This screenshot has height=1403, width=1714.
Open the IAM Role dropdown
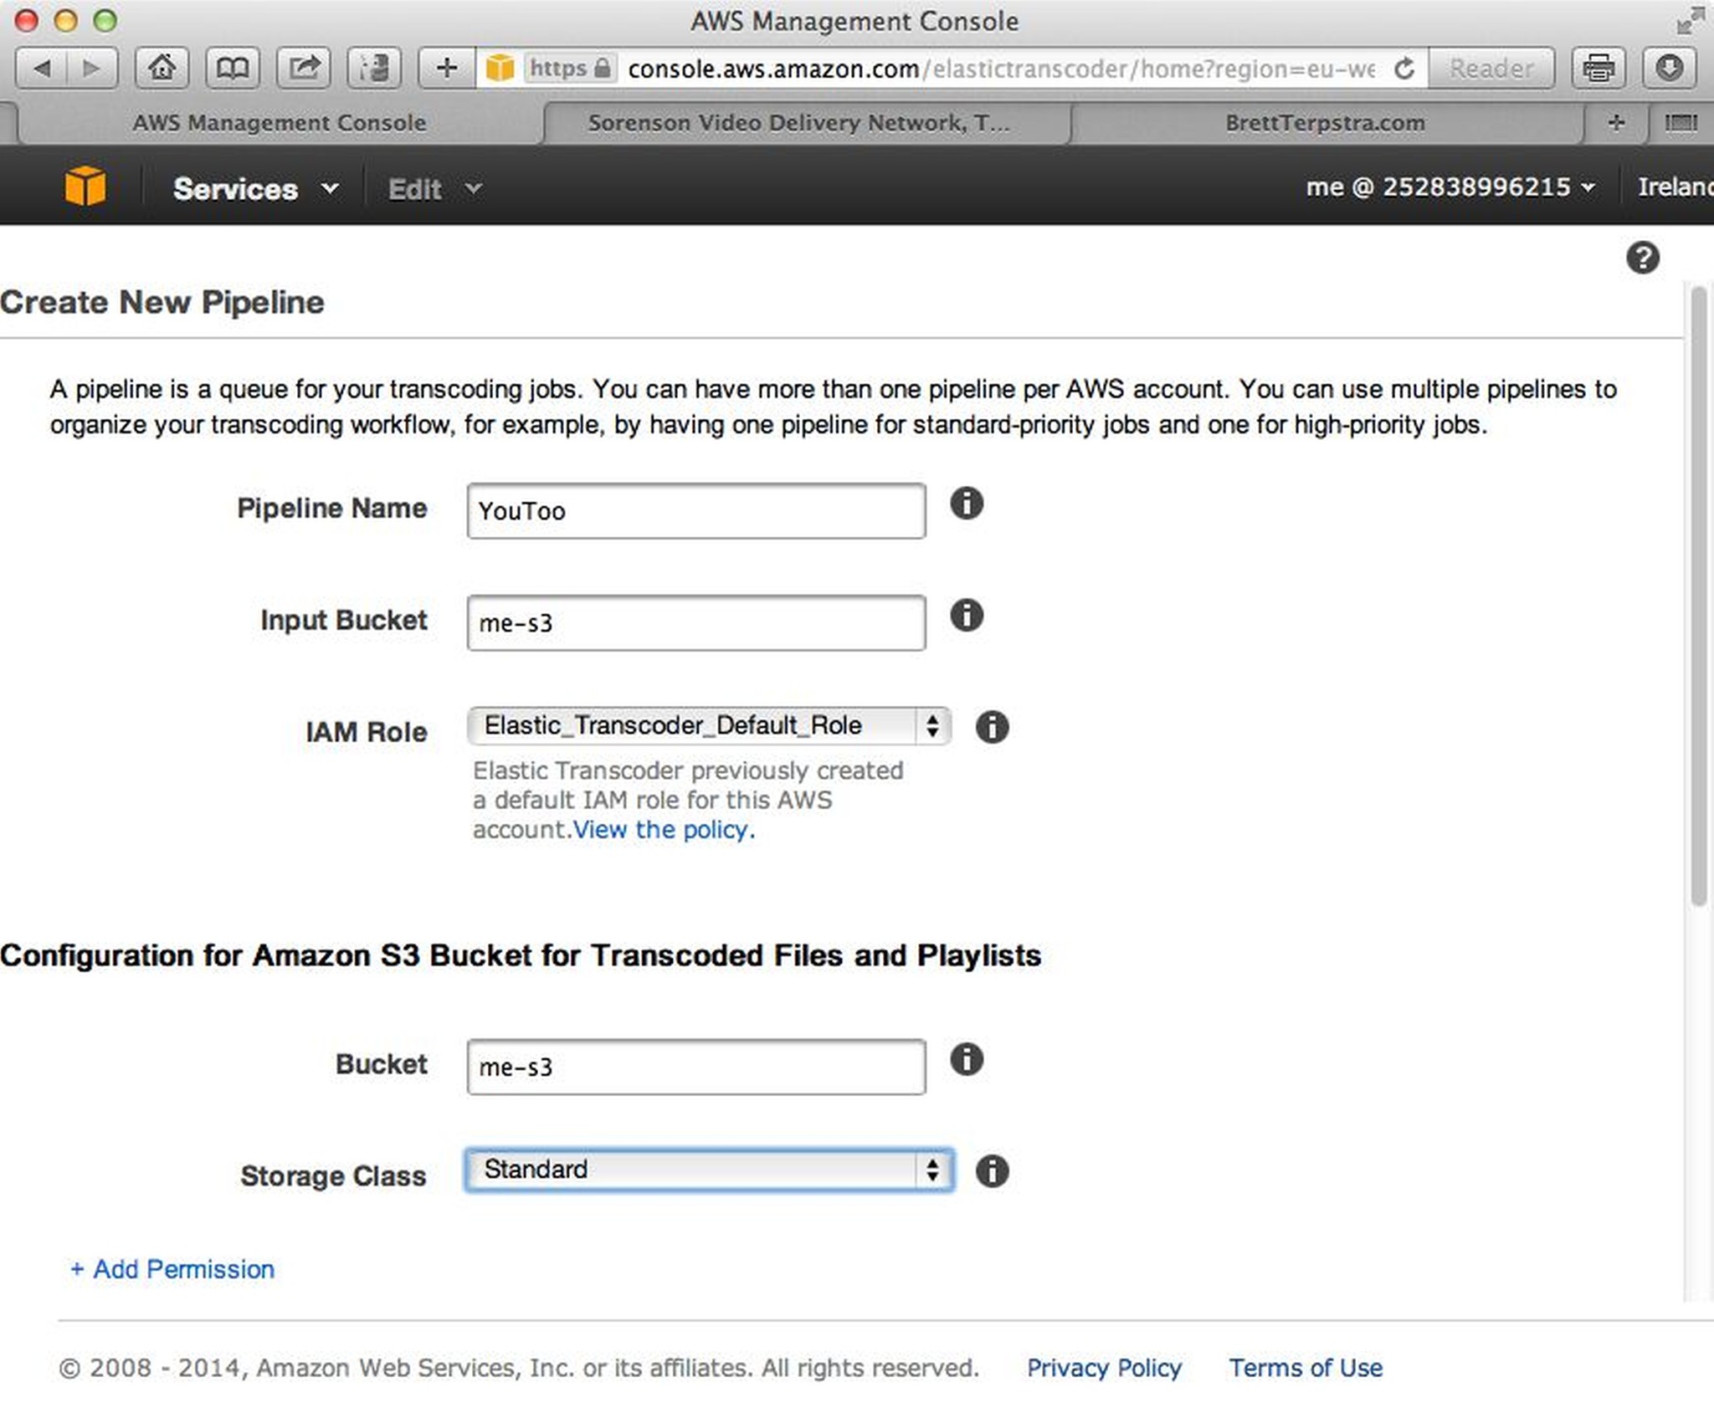click(709, 726)
